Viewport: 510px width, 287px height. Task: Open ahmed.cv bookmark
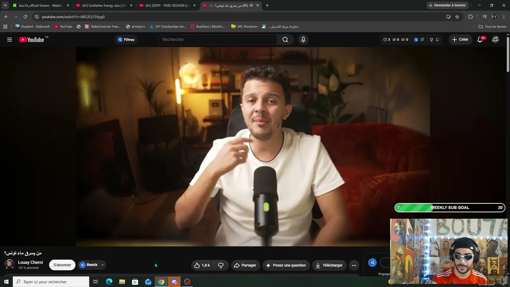point(135,27)
